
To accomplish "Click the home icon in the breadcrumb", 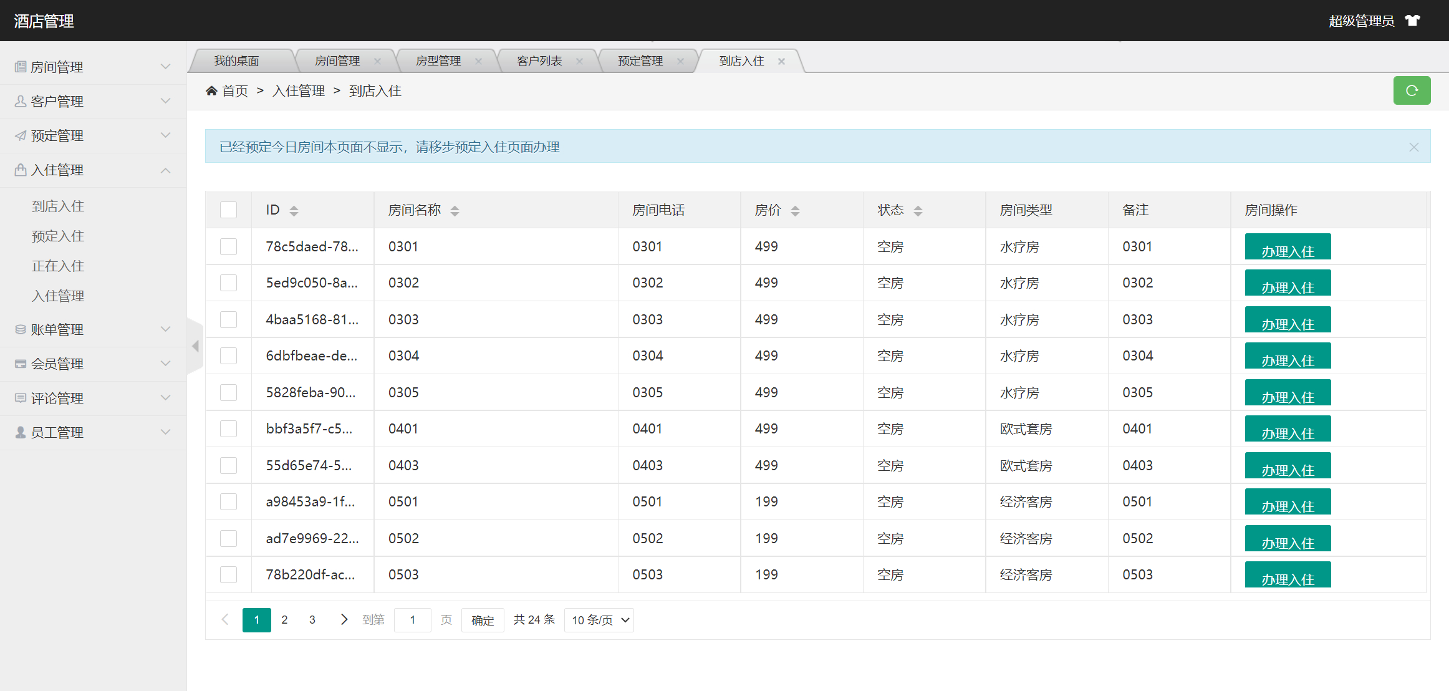I will tap(211, 91).
